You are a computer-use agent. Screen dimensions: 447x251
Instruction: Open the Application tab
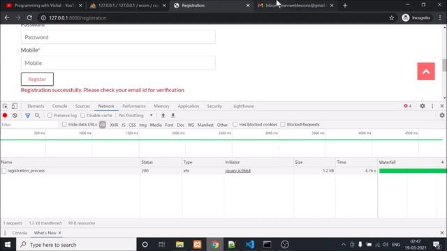tap(188, 106)
